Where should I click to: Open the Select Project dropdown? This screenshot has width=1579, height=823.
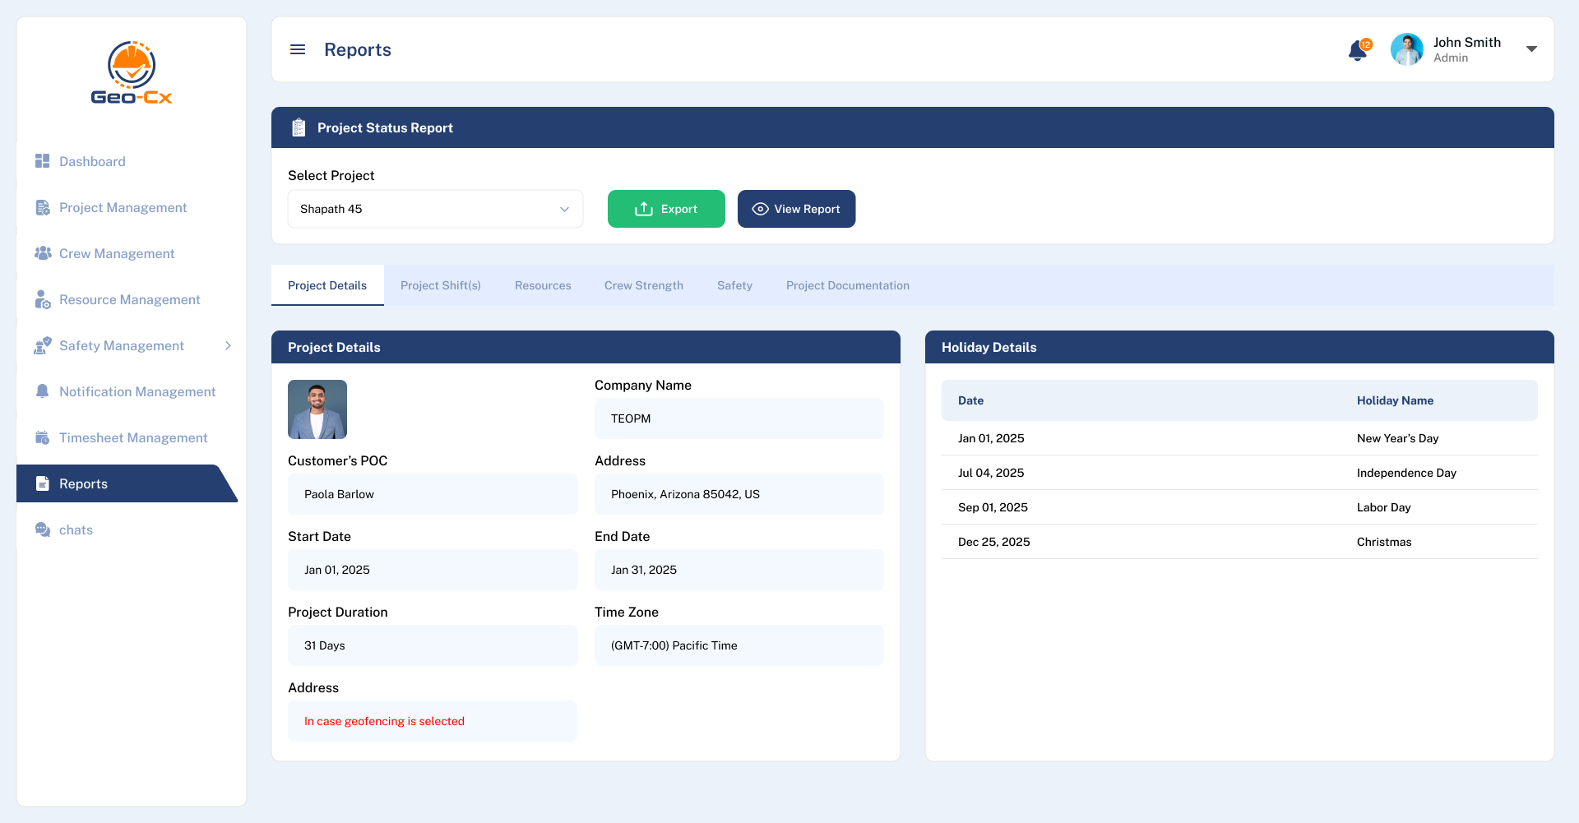click(x=435, y=209)
